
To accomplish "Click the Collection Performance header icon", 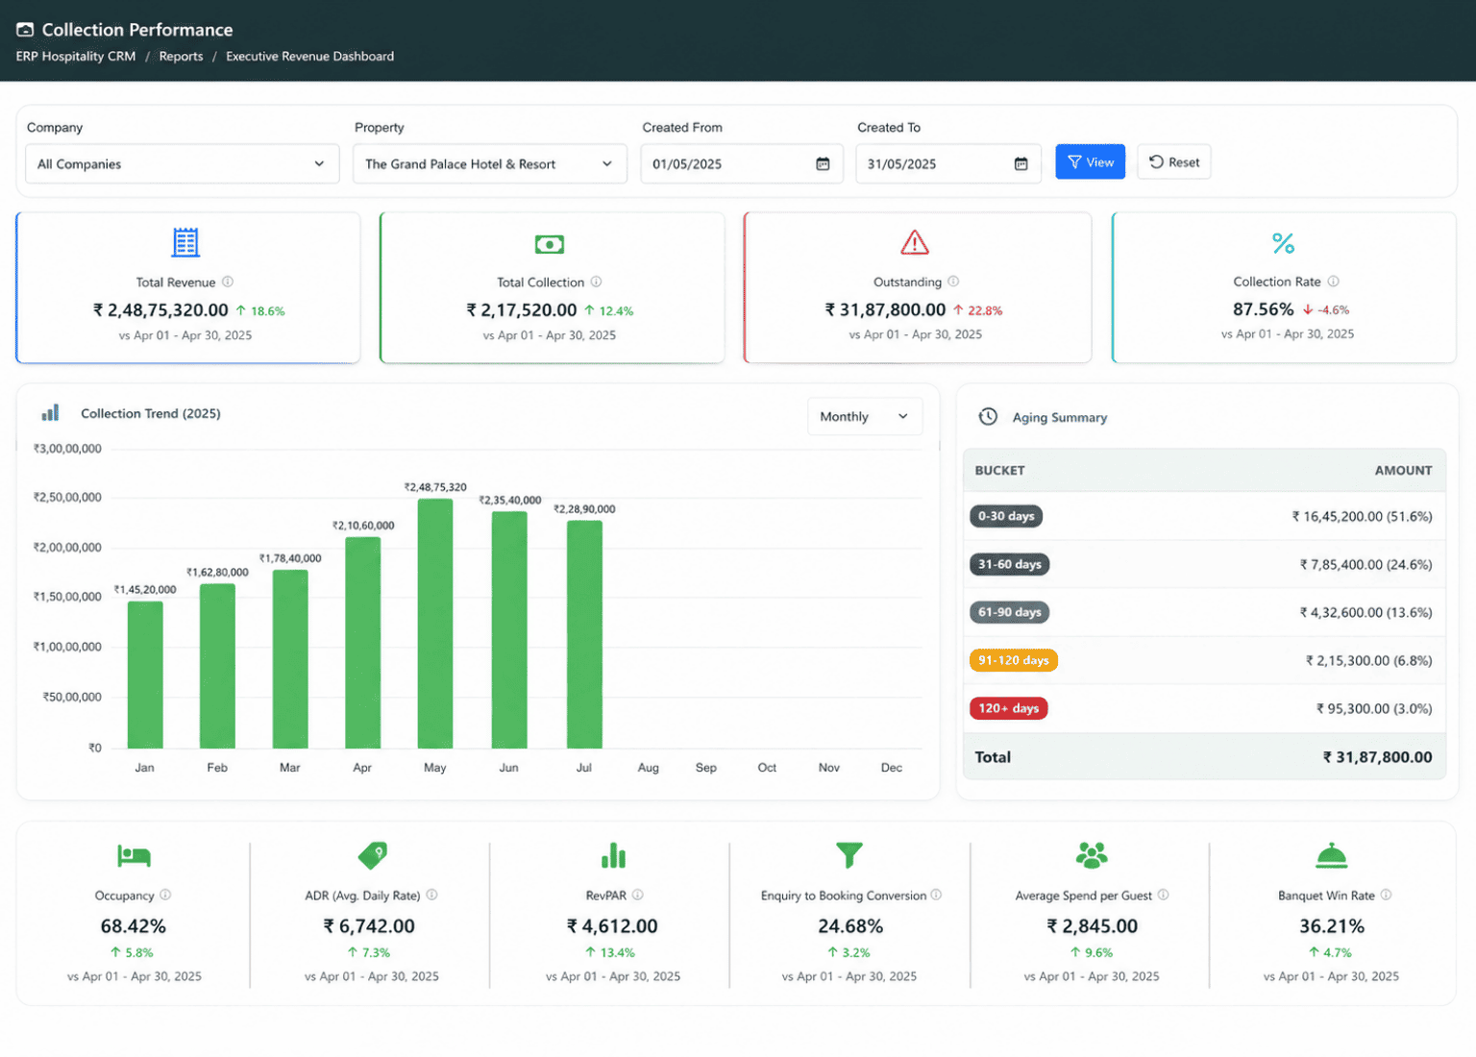I will [25, 30].
